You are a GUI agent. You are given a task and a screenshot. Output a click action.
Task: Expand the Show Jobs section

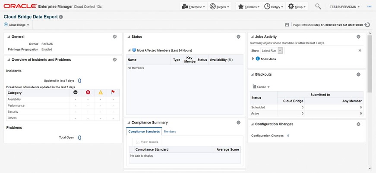(x=253, y=59)
